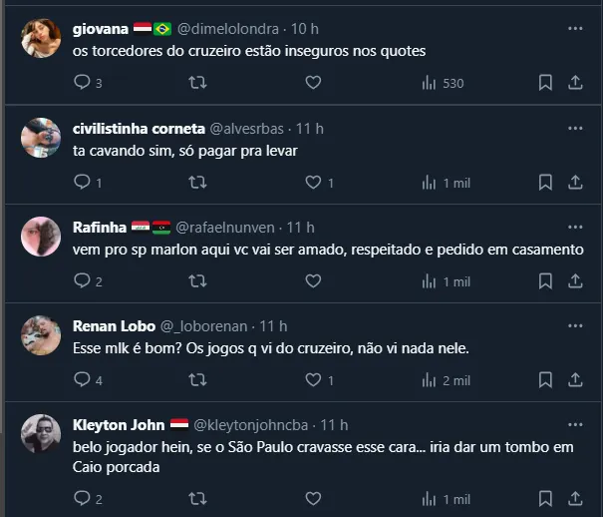This screenshot has width=603, height=517.
Task: Open more menu on Renan Lobo's tweet
Action: (x=574, y=326)
